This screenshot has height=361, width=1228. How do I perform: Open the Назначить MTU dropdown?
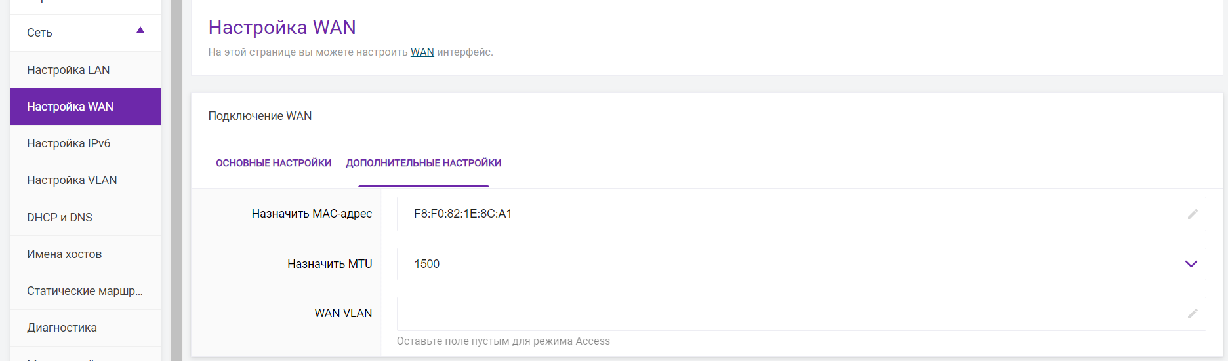coord(801,264)
